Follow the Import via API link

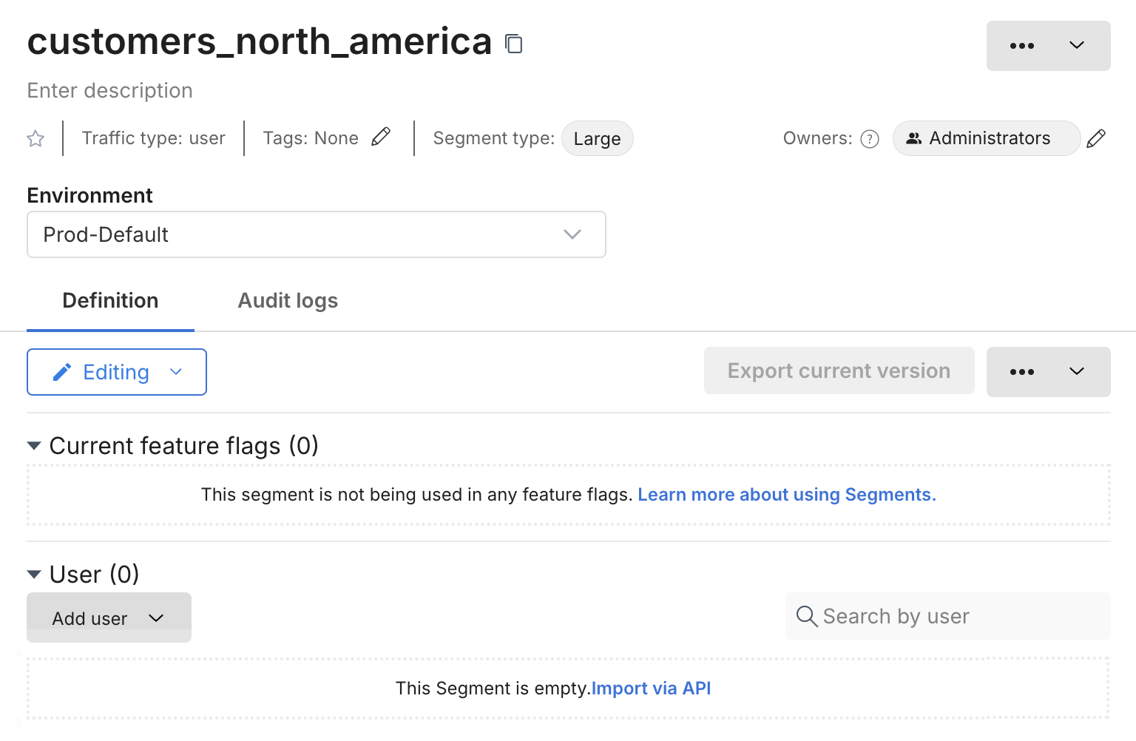point(651,688)
